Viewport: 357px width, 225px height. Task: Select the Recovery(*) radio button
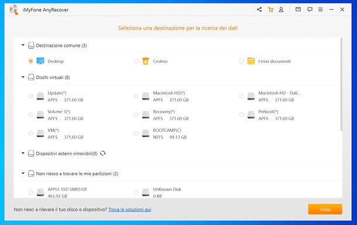[136, 115]
